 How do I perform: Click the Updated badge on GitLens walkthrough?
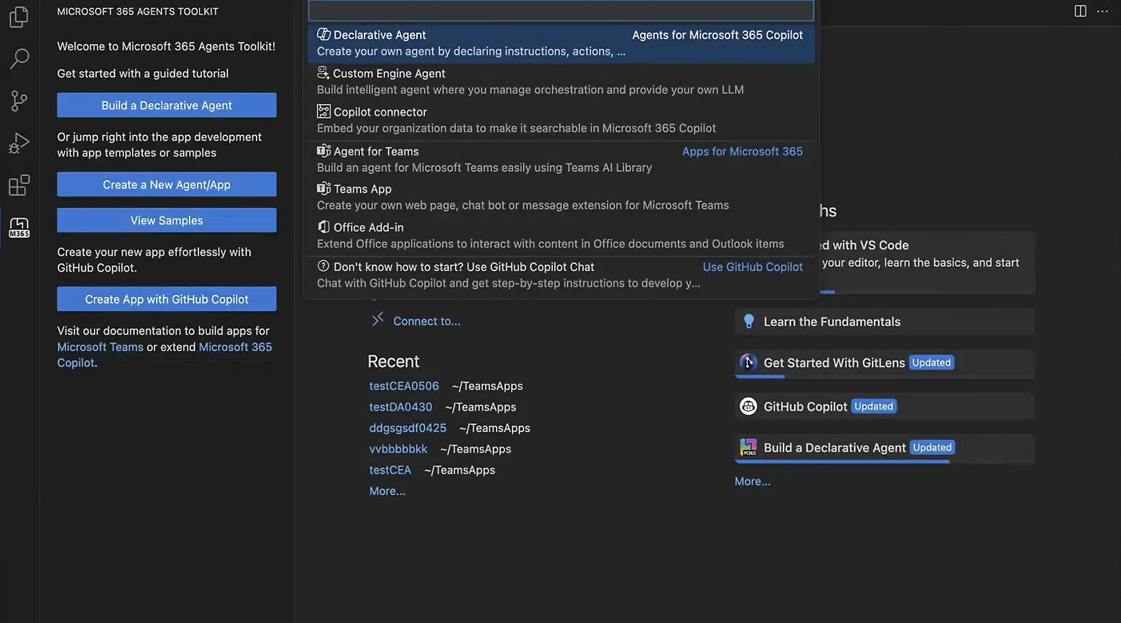[931, 362]
